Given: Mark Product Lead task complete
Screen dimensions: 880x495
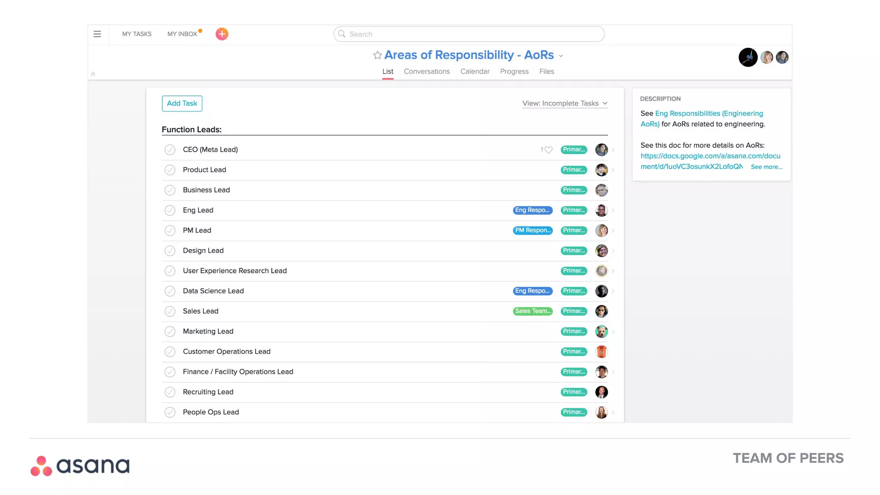Looking at the screenshot, I should [170, 170].
